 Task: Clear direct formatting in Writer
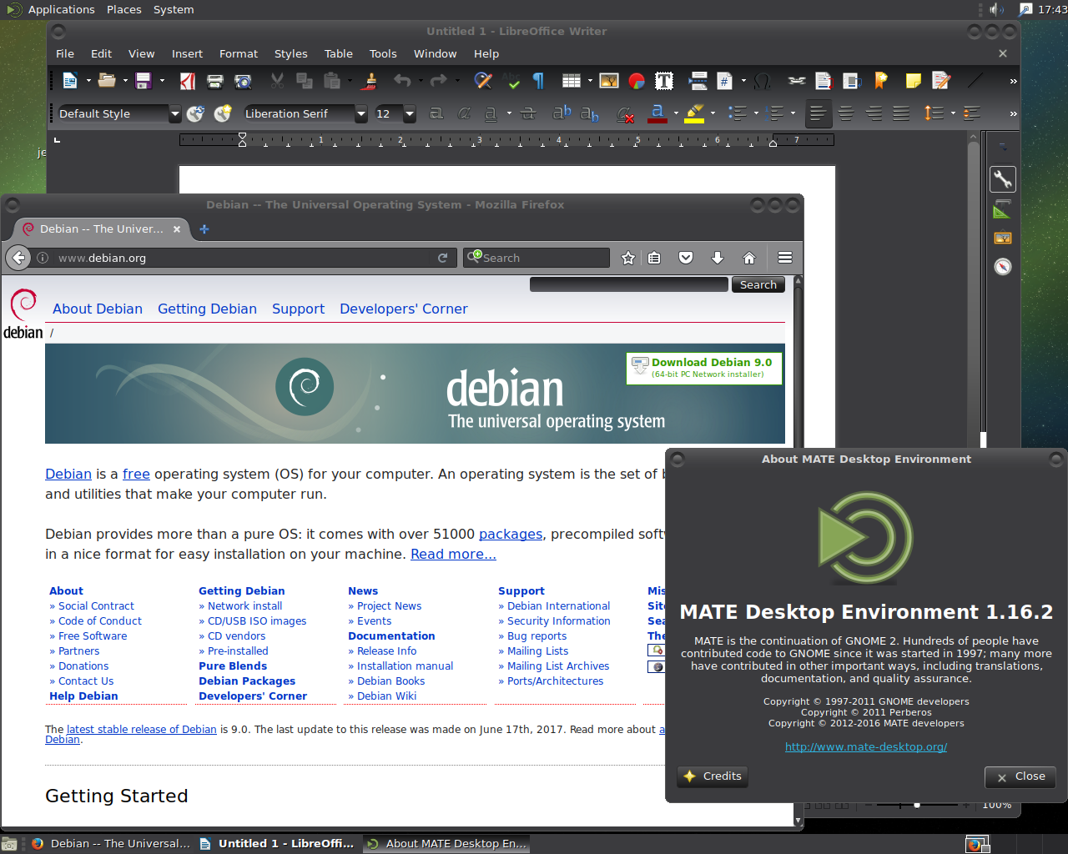625,113
